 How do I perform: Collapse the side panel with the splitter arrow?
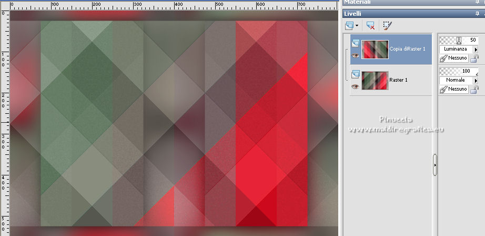click(x=435, y=165)
